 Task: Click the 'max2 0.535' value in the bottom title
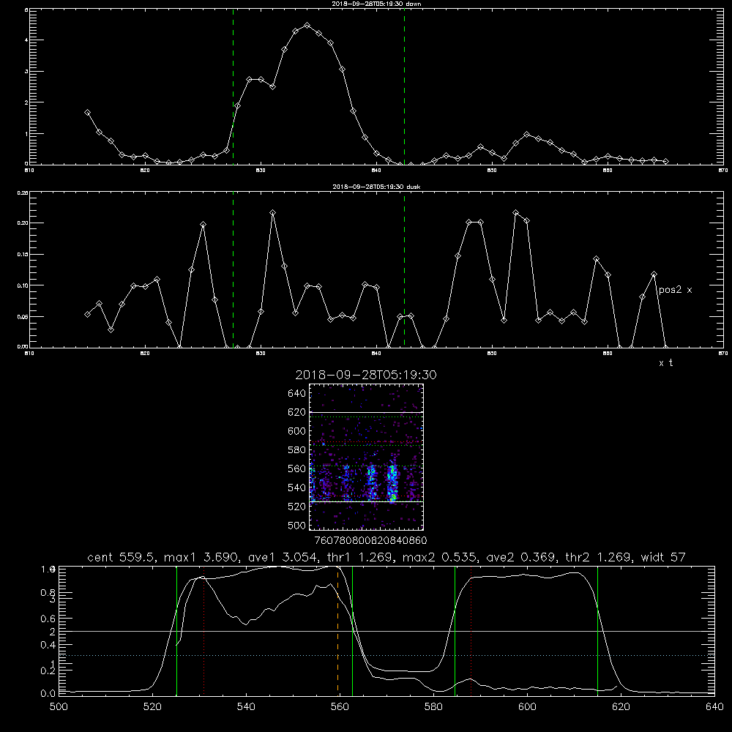(x=440, y=557)
